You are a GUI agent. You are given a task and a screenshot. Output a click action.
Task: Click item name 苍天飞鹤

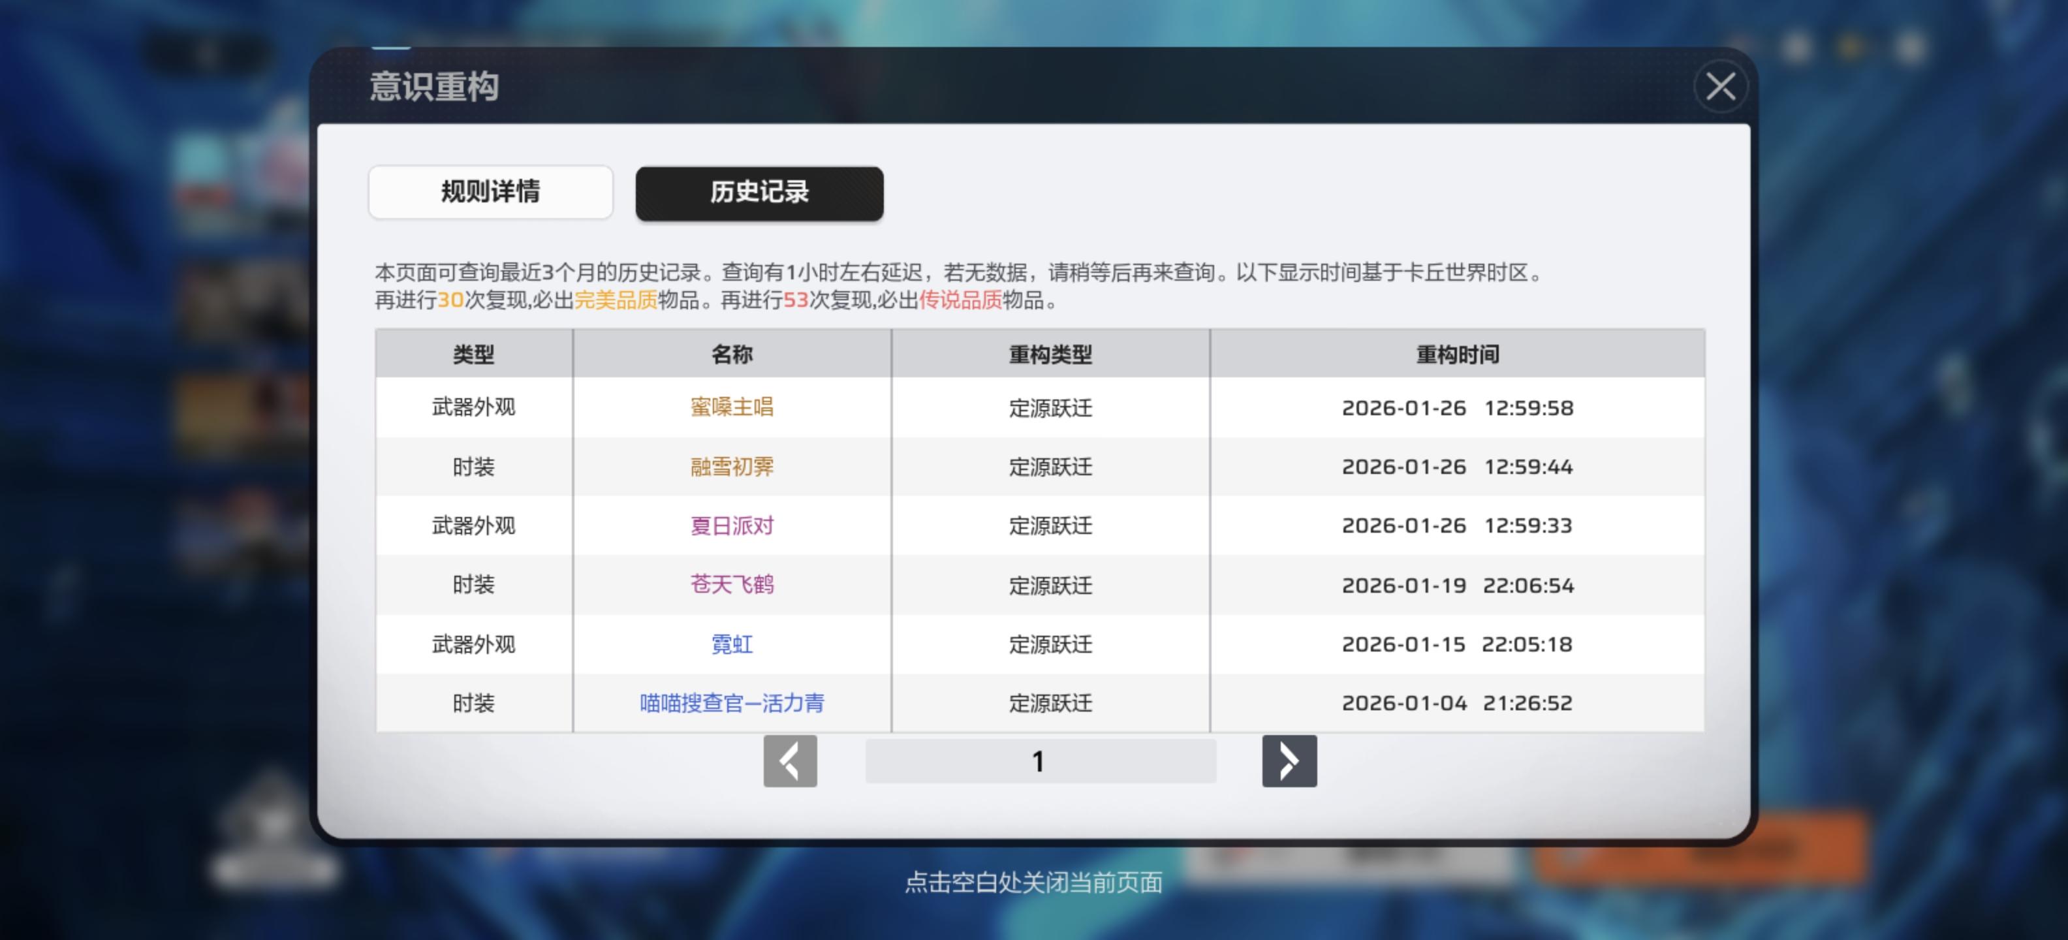tap(731, 584)
